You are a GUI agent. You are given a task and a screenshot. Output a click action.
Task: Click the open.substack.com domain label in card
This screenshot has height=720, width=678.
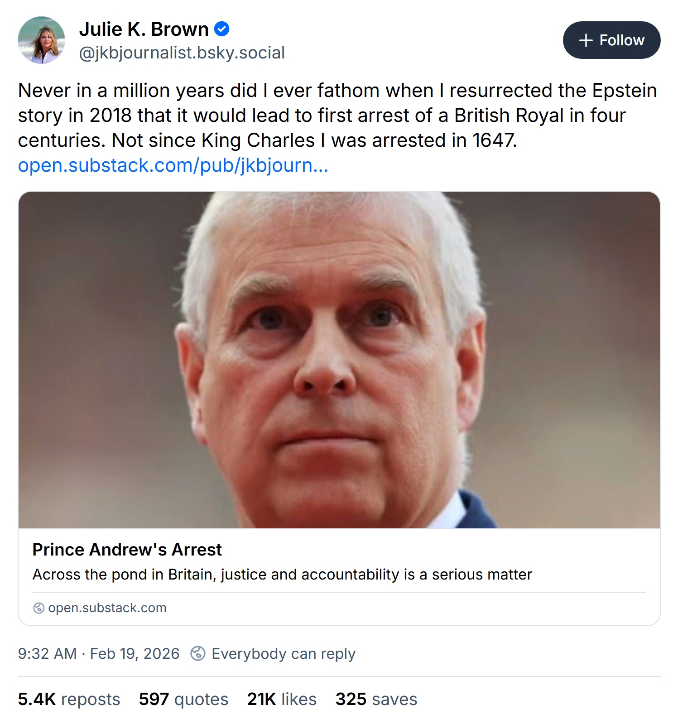tap(107, 608)
